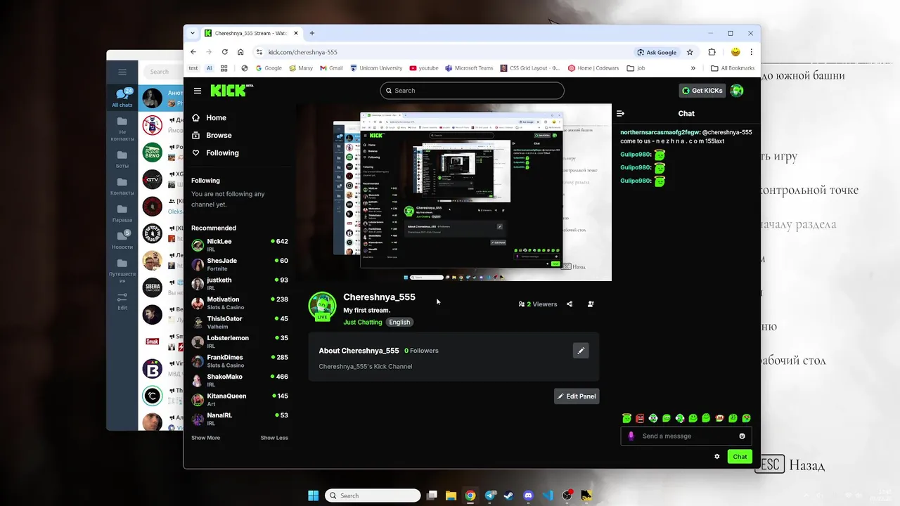Open chat settings gear icon

717,456
